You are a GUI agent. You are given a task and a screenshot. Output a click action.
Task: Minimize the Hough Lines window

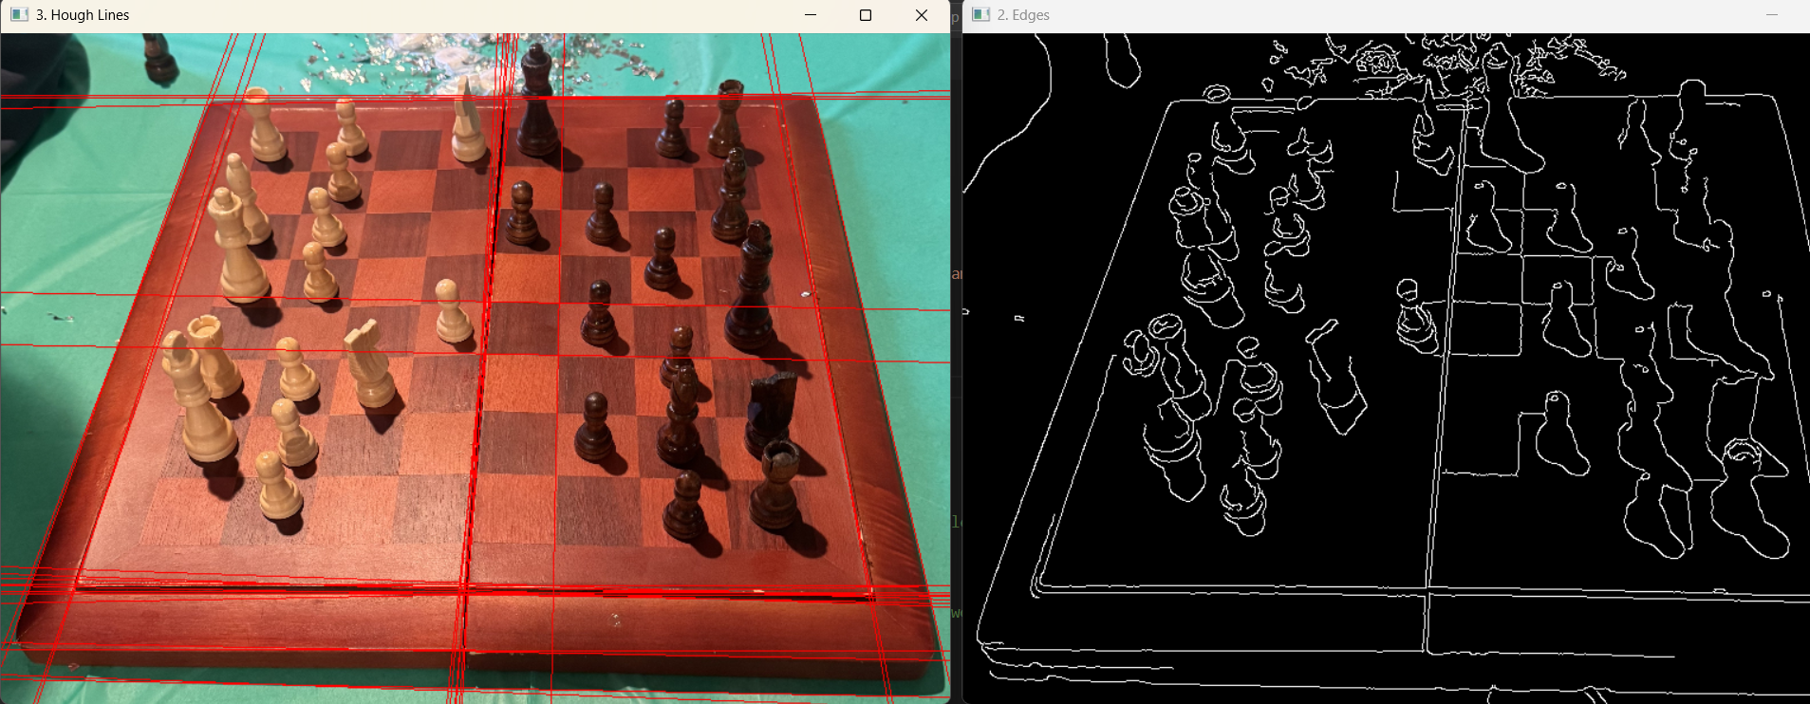[x=810, y=15]
